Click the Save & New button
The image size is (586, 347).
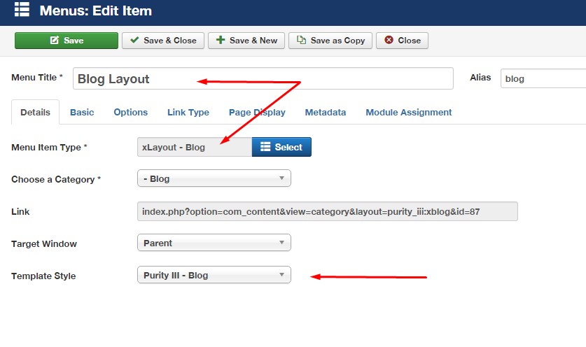click(246, 41)
